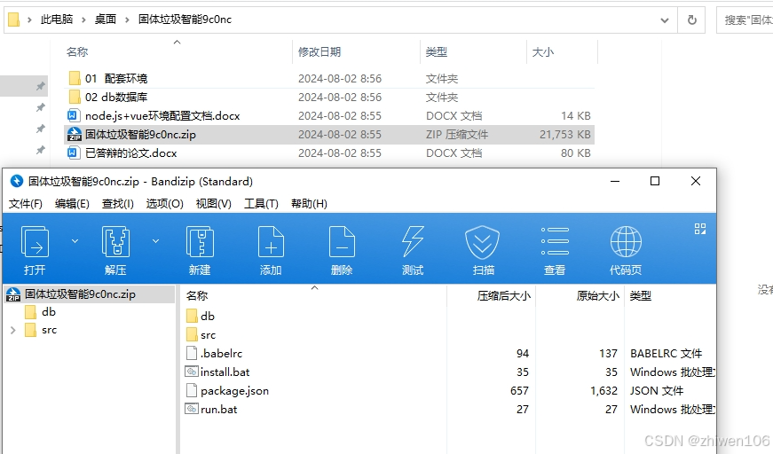This screenshot has height=454, width=773.
Task: Select the src folder in Bandizip tree
Action: point(49,330)
